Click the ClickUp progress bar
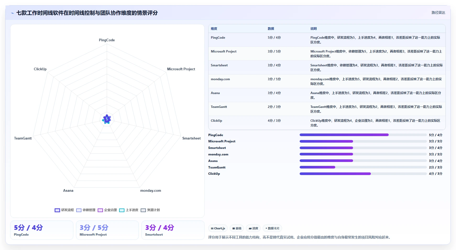 pos(363,174)
